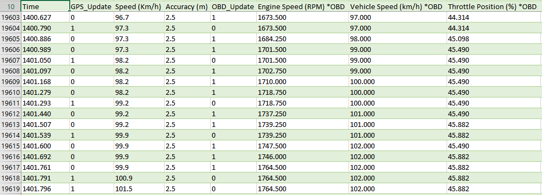
Task: Select row header 19616
Action: point(10,156)
